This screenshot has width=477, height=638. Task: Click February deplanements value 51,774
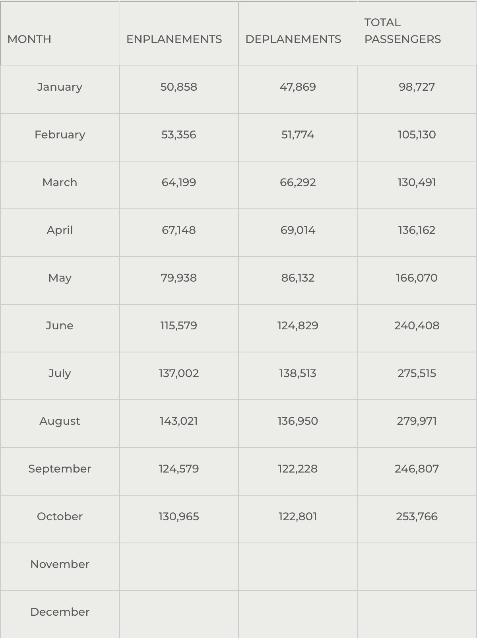point(298,135)
